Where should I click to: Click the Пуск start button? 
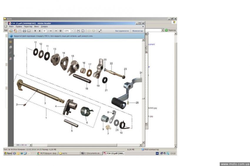(8, 153)
